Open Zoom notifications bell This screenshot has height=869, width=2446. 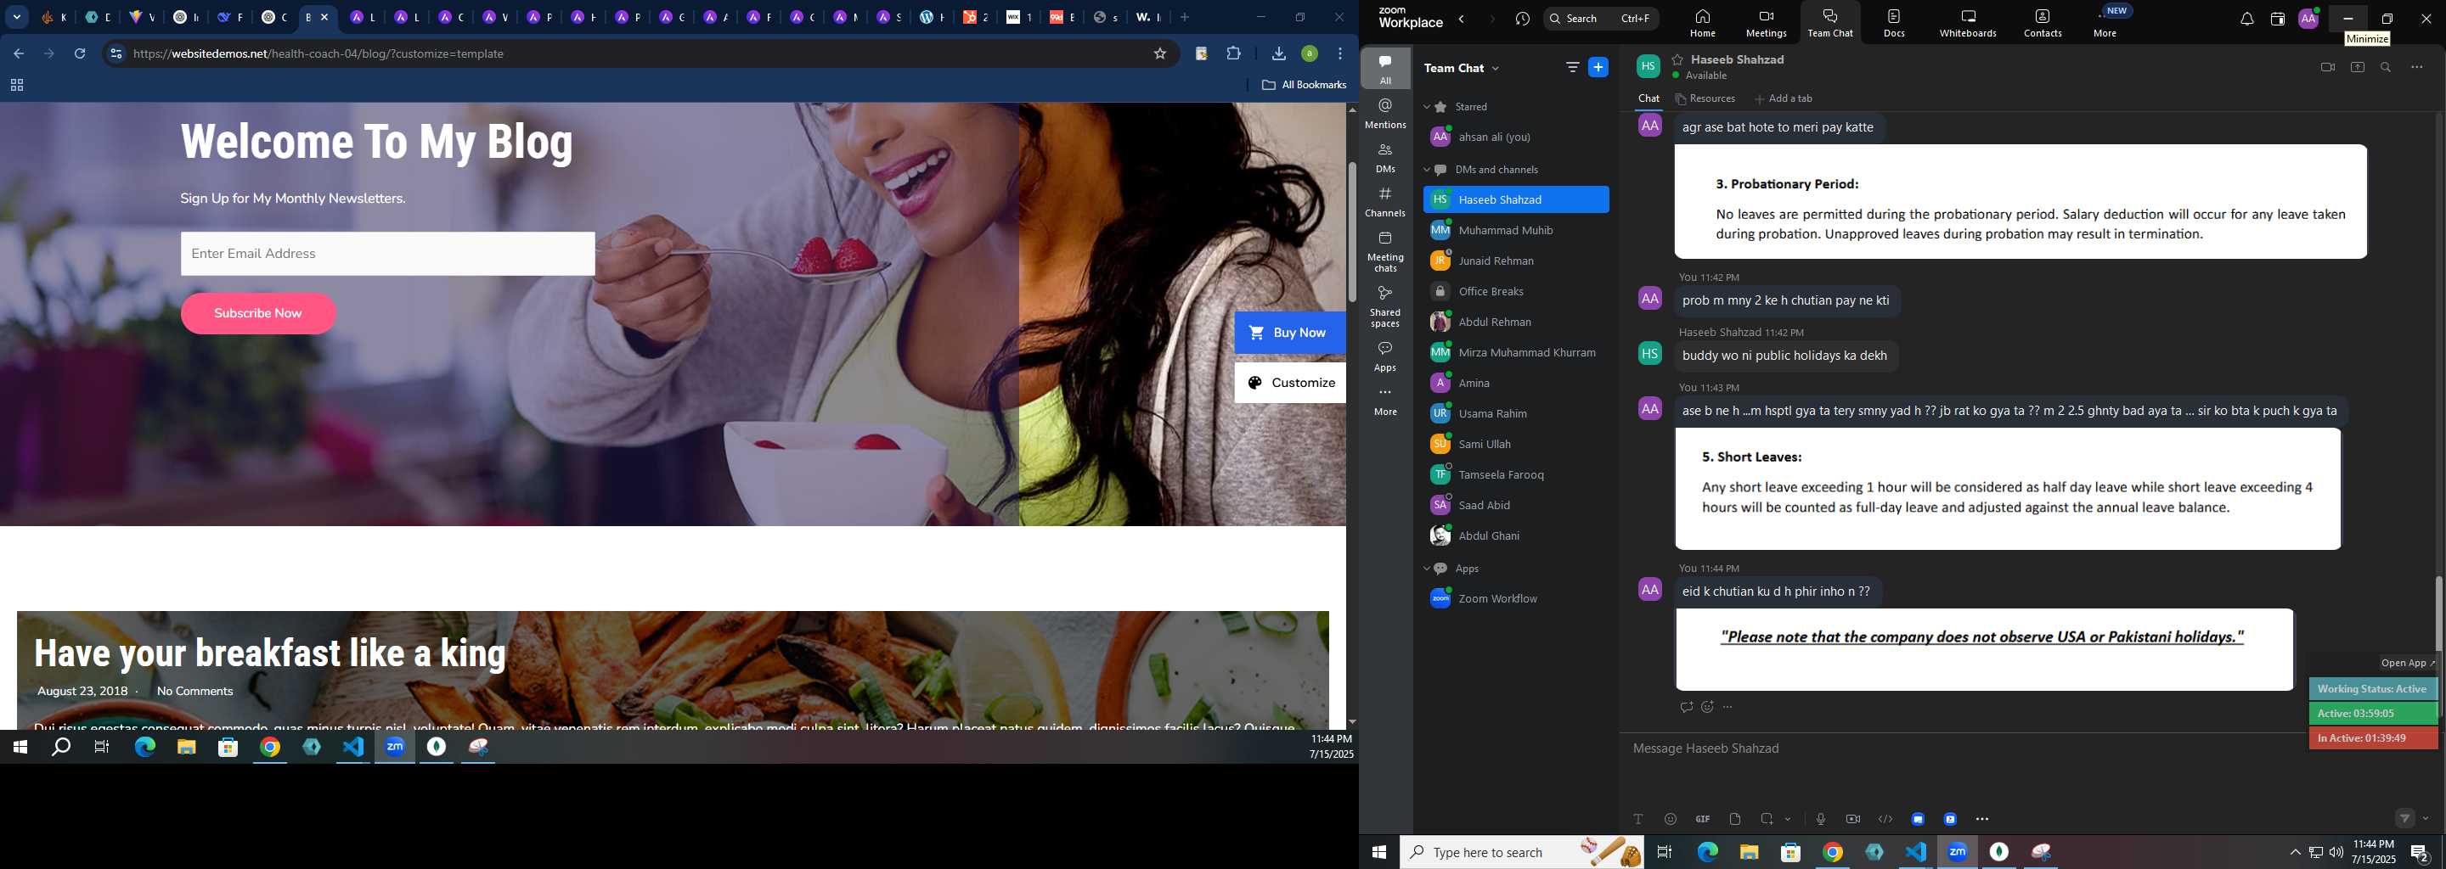2246,19
